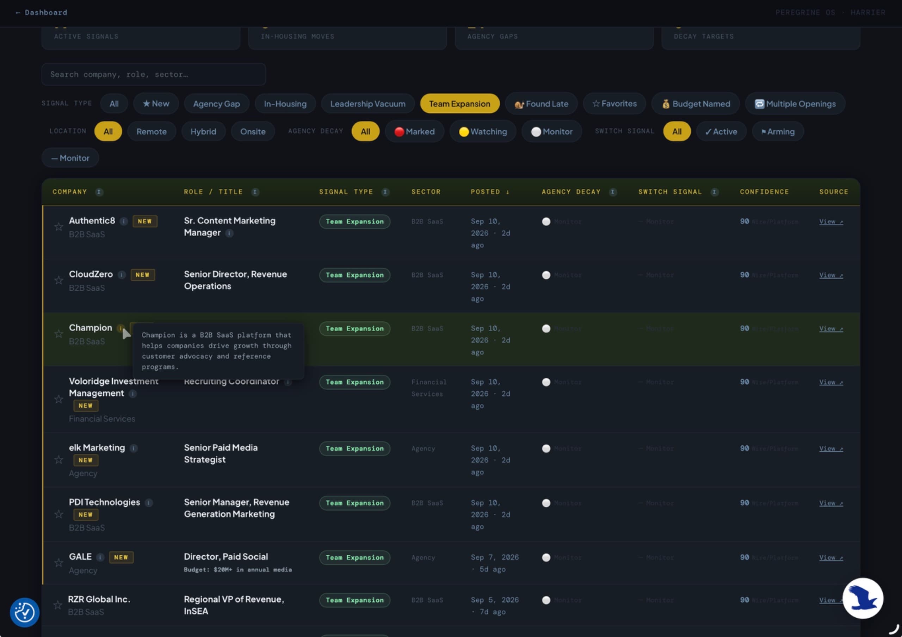Screen dimensions: 902x637
Task: Filter agency decay by Marked
Action: [x=414, y=131]
